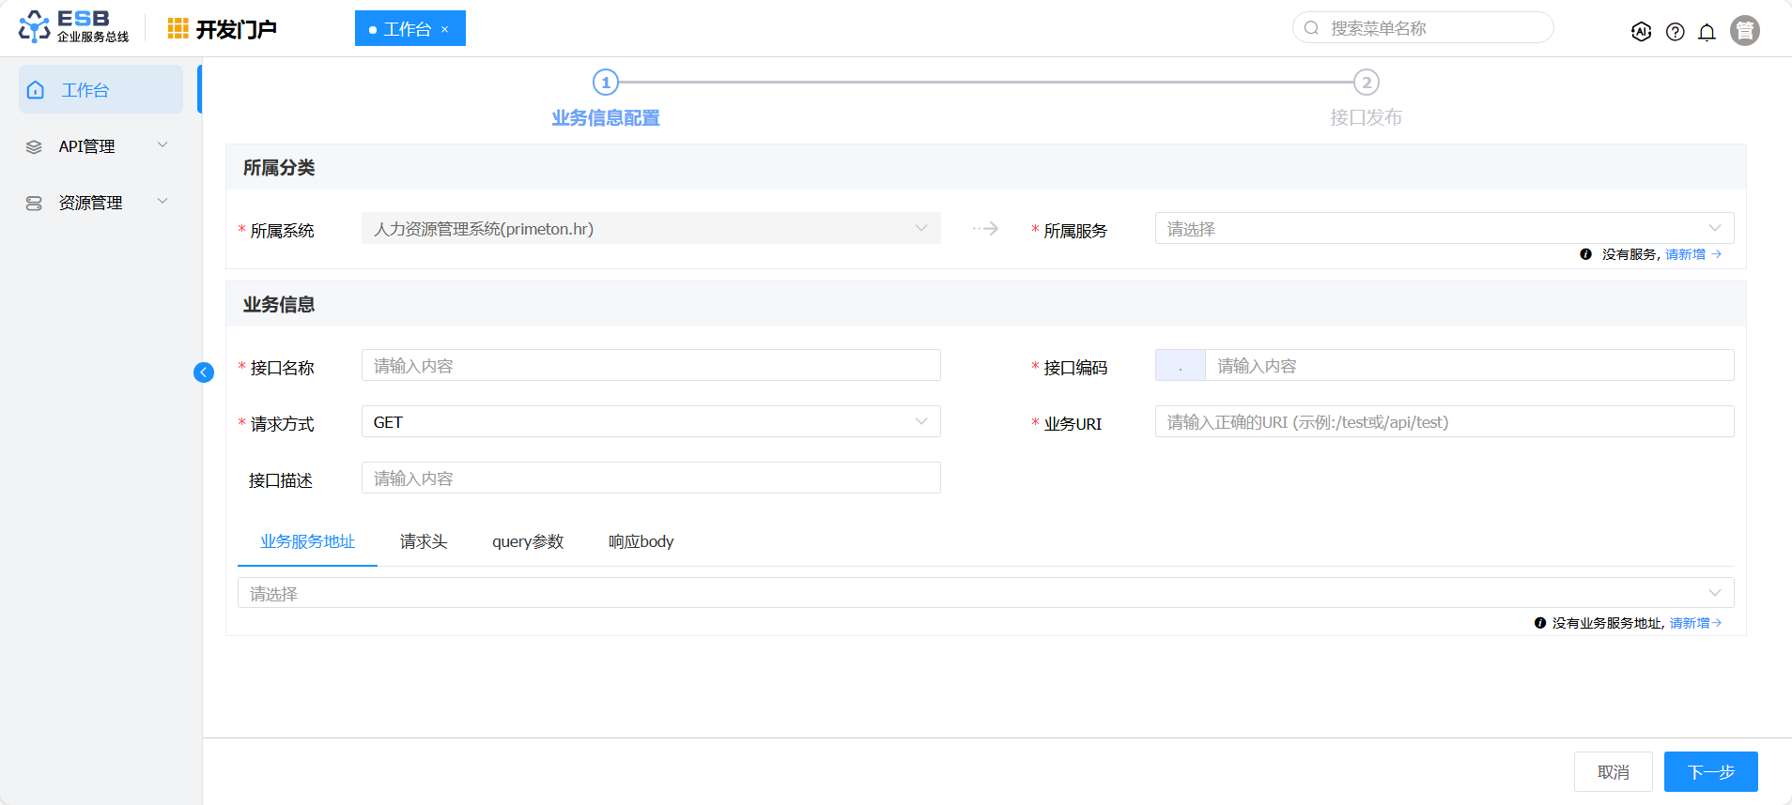This screenshot has width=1792, height=805.
Task: Collapse the sidebar with the arrow button
Action: [x=204, y=372]
